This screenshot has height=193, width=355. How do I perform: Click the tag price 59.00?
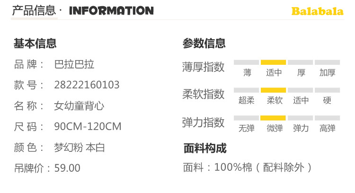67,168
